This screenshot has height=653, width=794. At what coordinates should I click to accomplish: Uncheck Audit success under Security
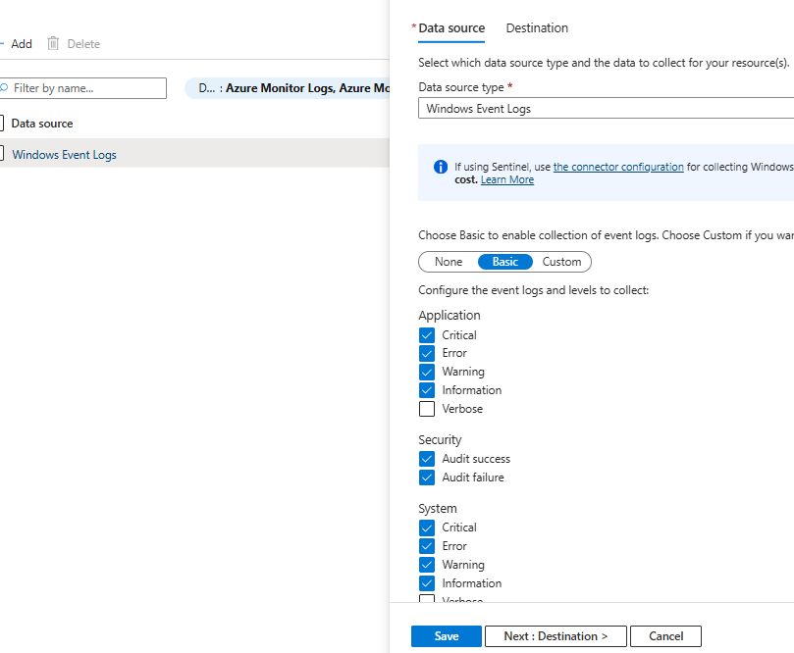(x=427, y=459)
